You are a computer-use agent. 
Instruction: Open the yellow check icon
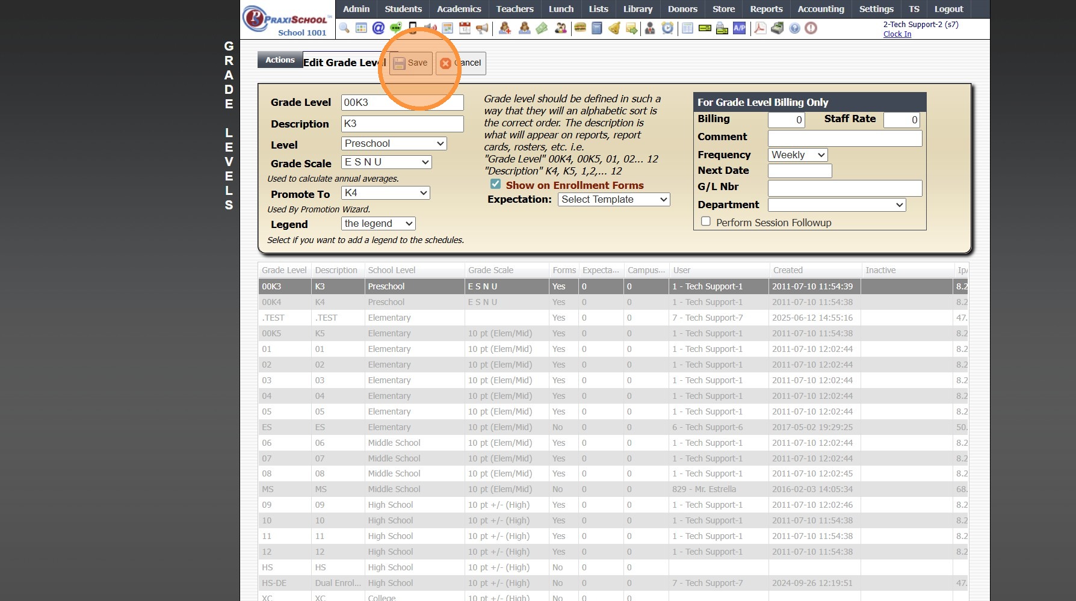[705, 28]
